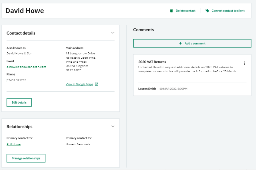
Task: Open the Manage relationships button
Action: [x=26, y=158]
